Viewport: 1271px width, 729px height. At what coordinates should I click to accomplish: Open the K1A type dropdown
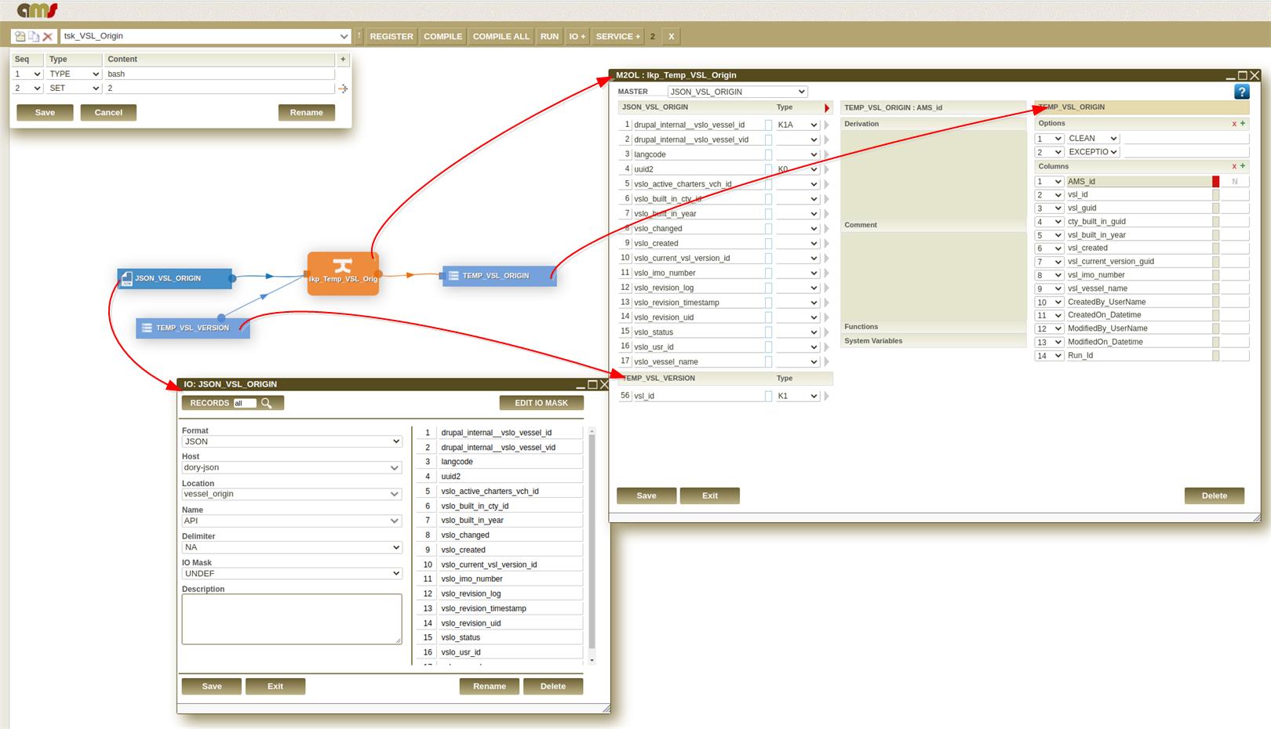pos(797,125)
